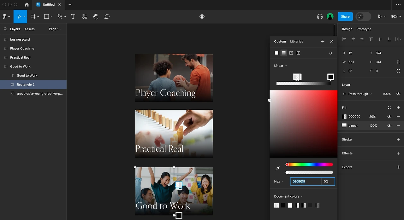Toggle constrain proportions lock

[x=398, y=62]
